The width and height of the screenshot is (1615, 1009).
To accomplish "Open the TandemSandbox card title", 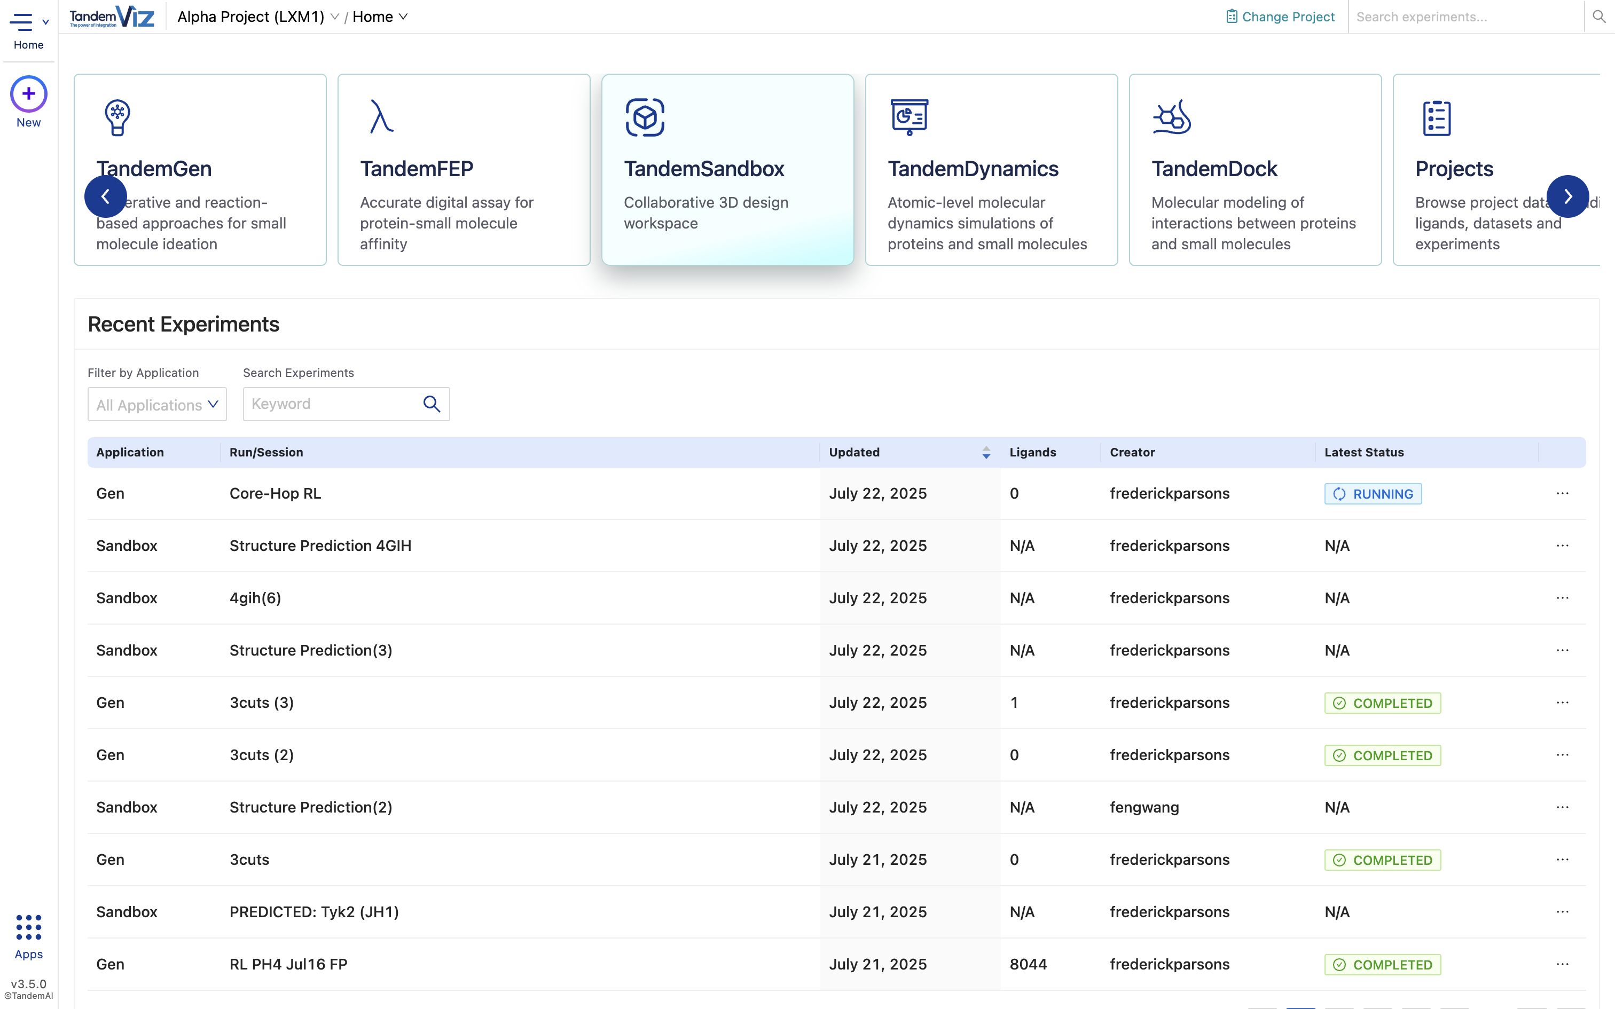I will point(703,169).
